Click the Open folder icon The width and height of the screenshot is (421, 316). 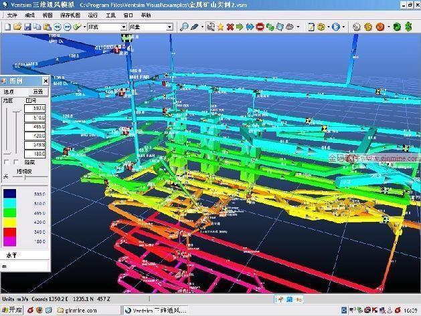(x=17, y=27)
